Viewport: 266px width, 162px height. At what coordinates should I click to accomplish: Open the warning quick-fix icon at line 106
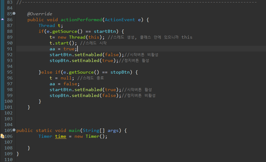[x=2, y=136]
